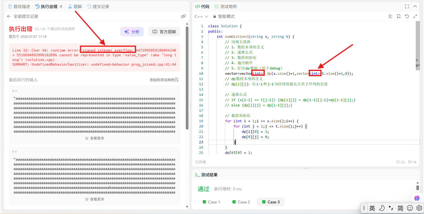Viewport: 424px width, 214px height.
Task: Click code line 3 numDistinct signature
Action: 256,37
